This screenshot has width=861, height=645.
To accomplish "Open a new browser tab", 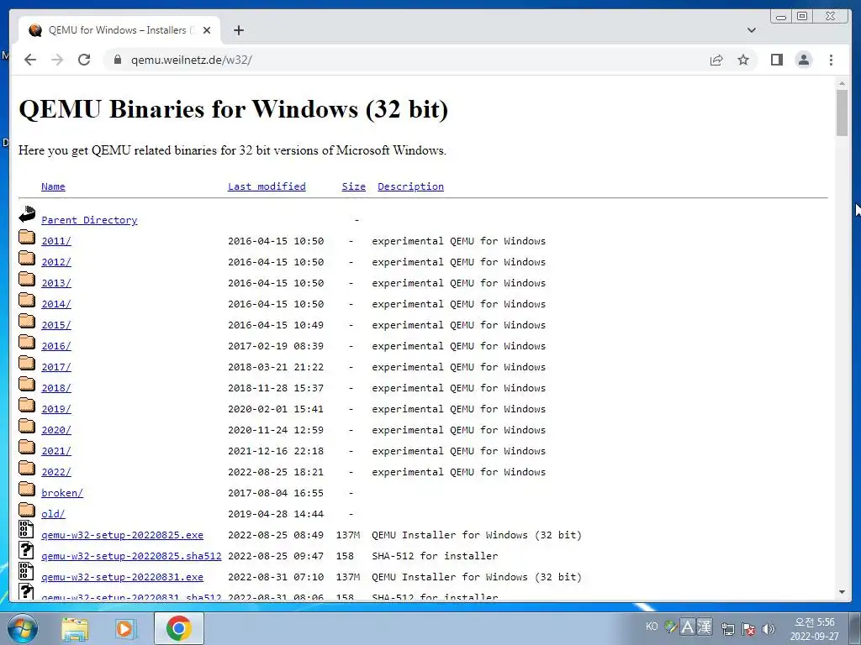I will pos(238,30).
